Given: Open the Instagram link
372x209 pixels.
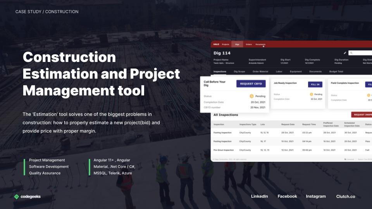Looking at the screenshot, I should coord(316,196).
